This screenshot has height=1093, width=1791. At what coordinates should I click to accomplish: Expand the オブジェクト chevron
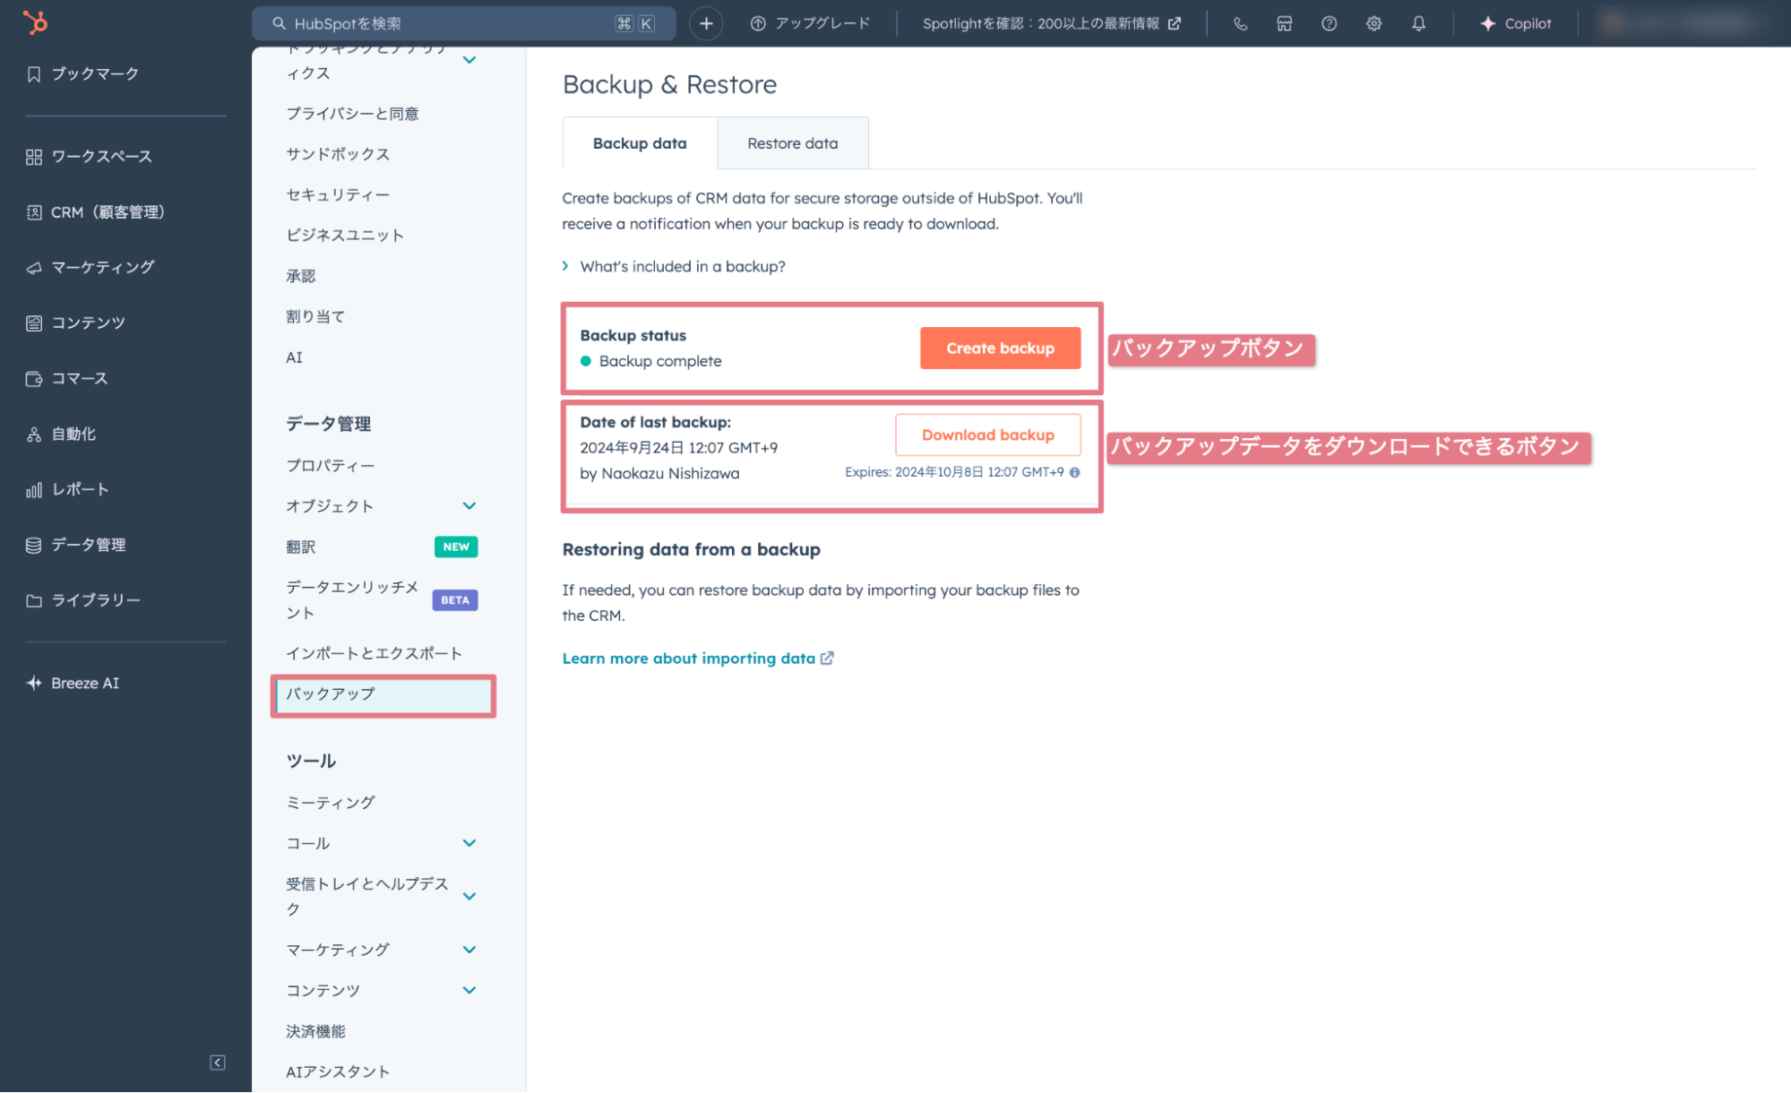click(x=469, y=506)
